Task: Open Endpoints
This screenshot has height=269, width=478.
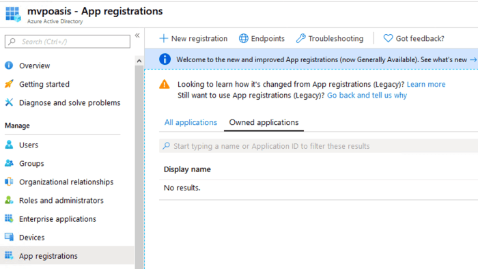Action: pos(268,39)
